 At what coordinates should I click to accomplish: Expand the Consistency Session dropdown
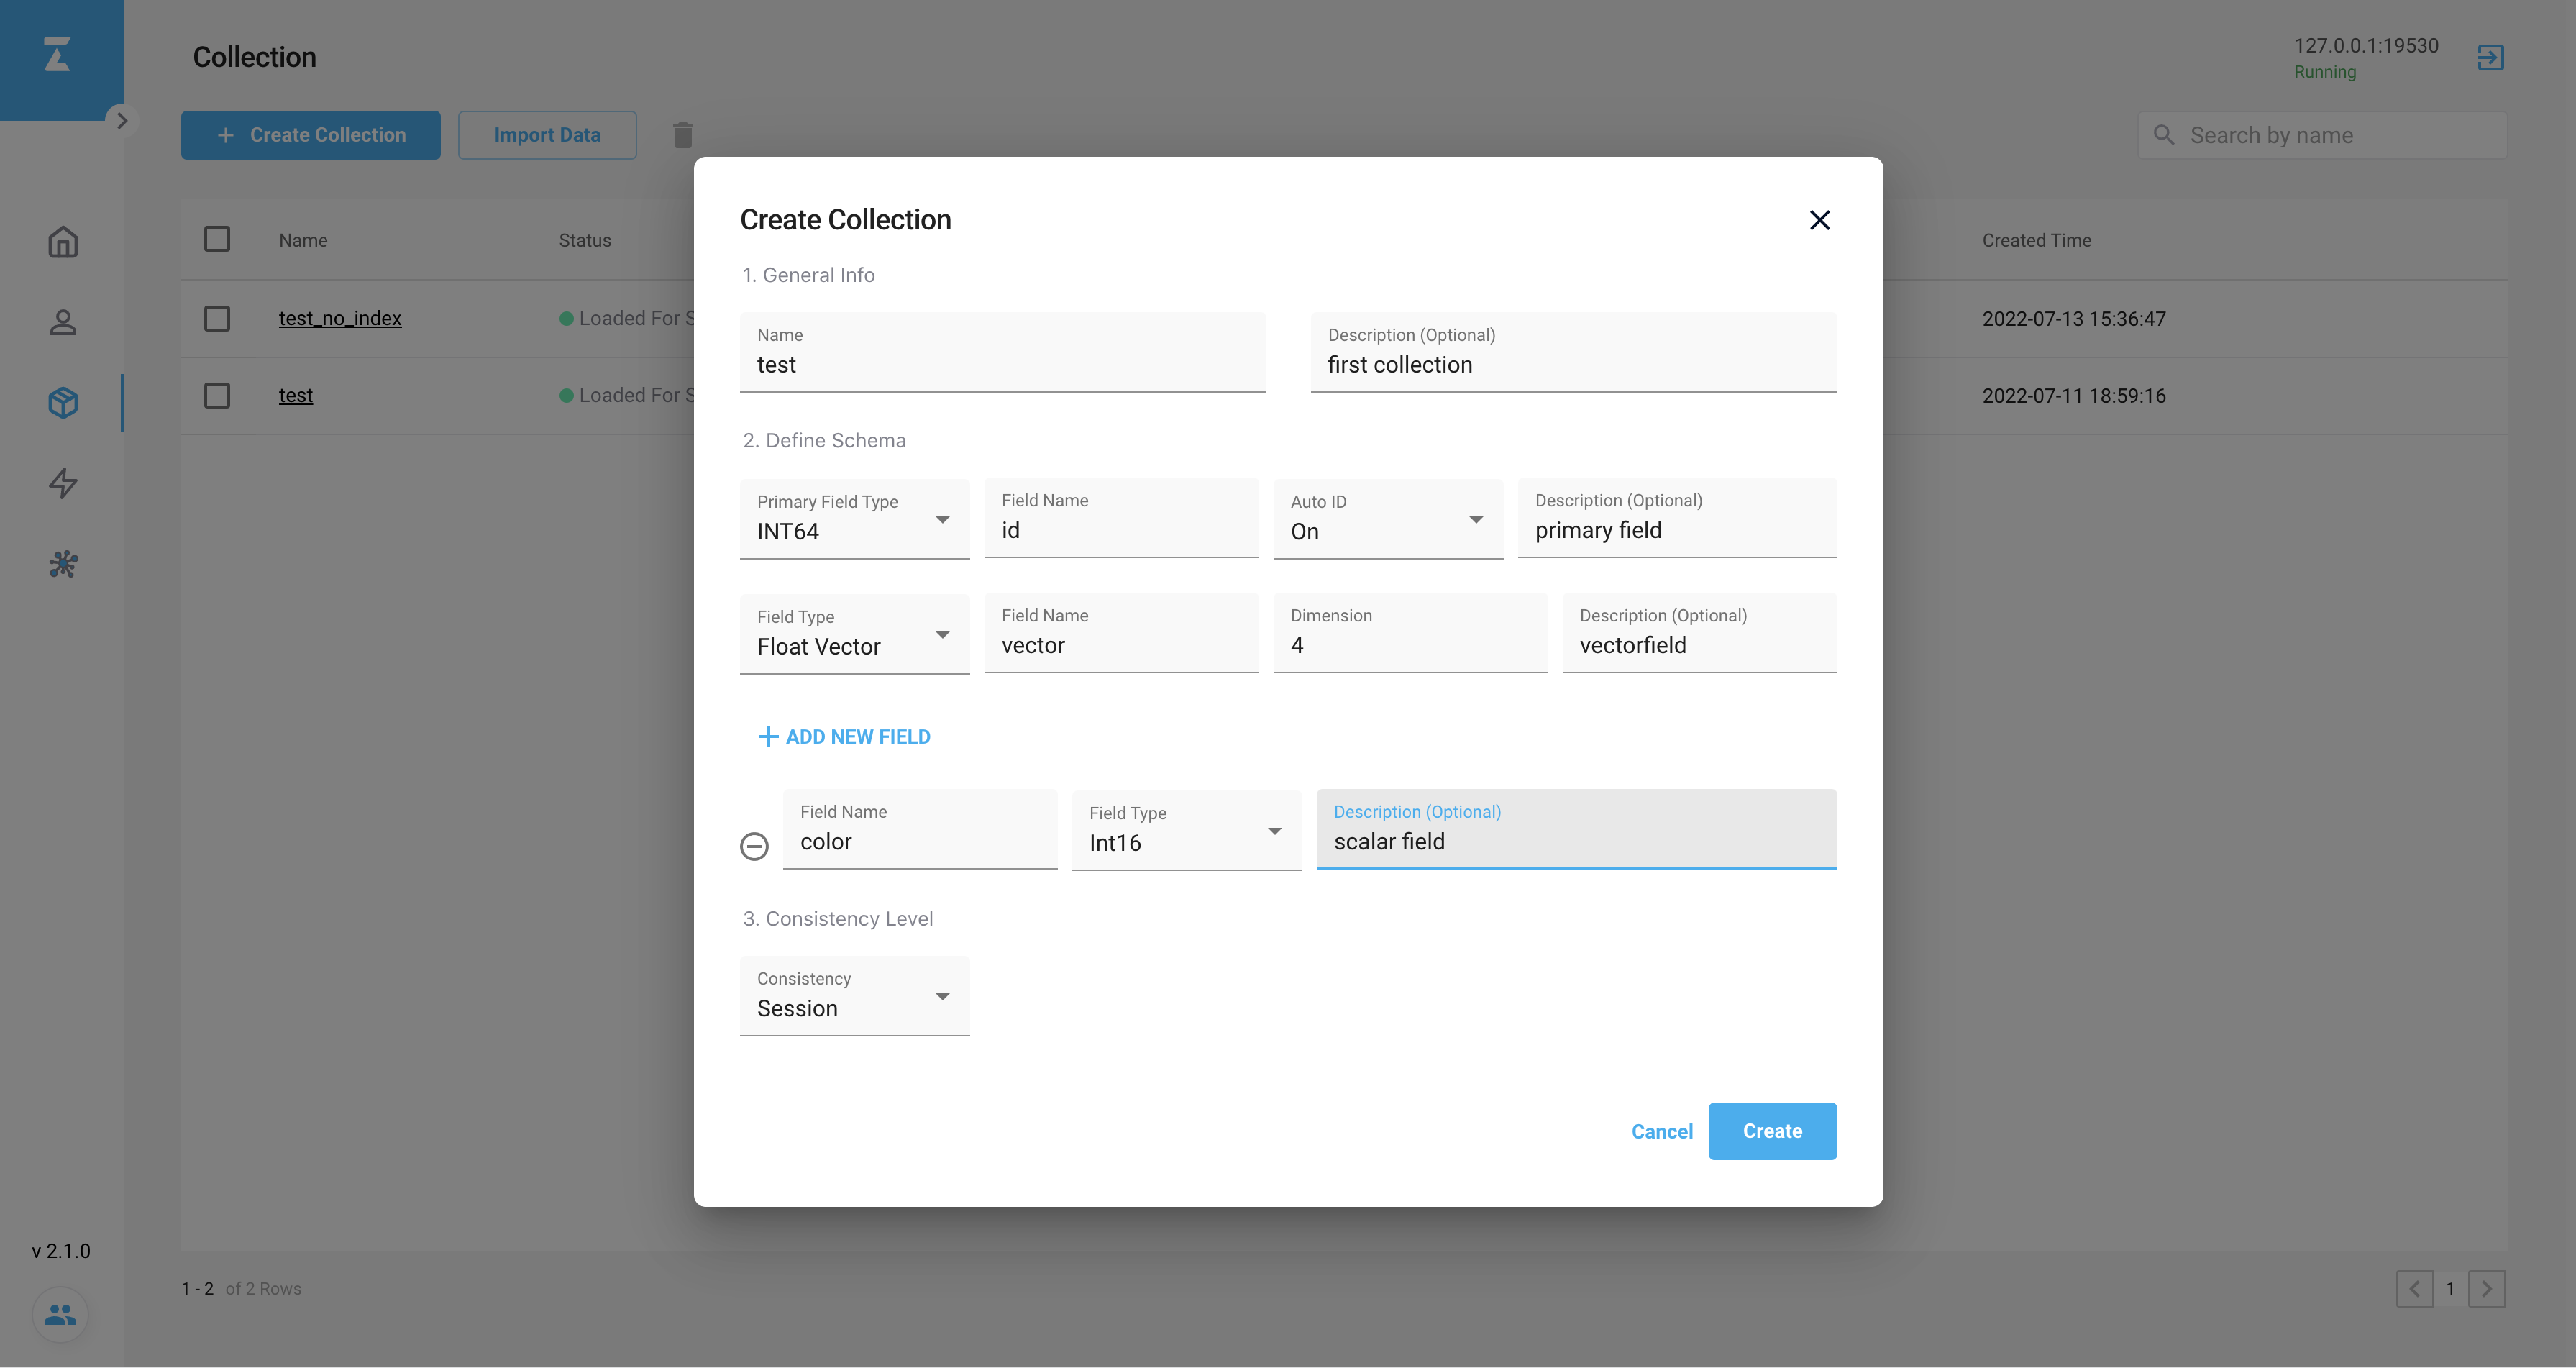854,996
